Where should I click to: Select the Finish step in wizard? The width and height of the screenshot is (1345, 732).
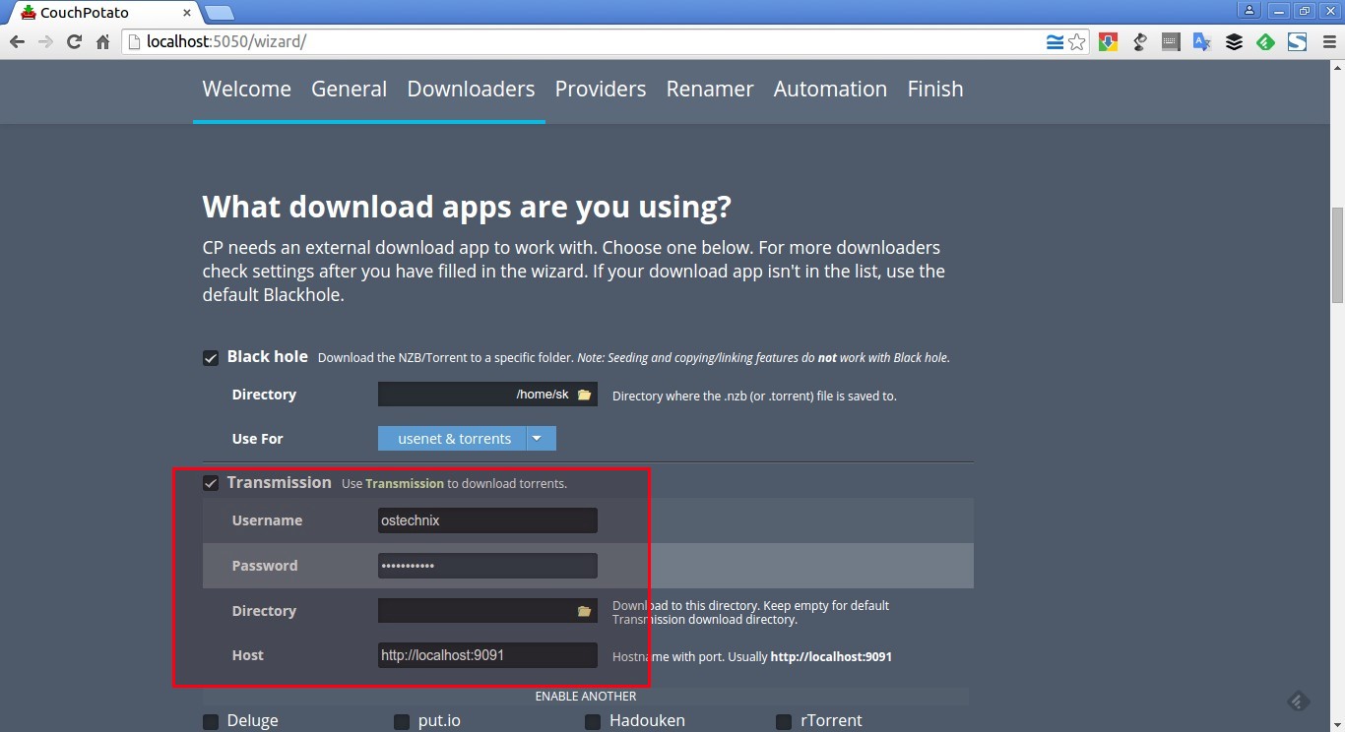(x=935, y=89)
